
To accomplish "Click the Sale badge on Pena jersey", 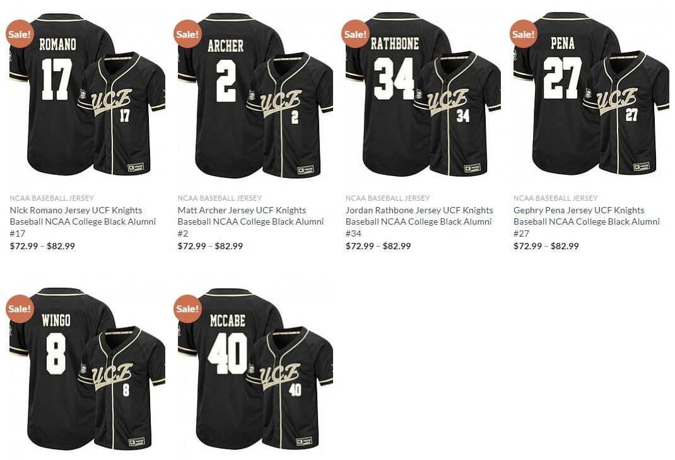I will (x=524, y=33).
